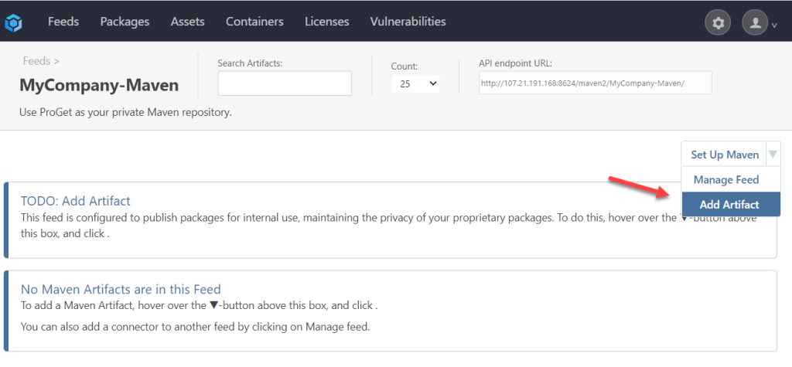Viewport: 792px width, 367px height.
Task: Open the settings gear icon
Action: [718, 23]
